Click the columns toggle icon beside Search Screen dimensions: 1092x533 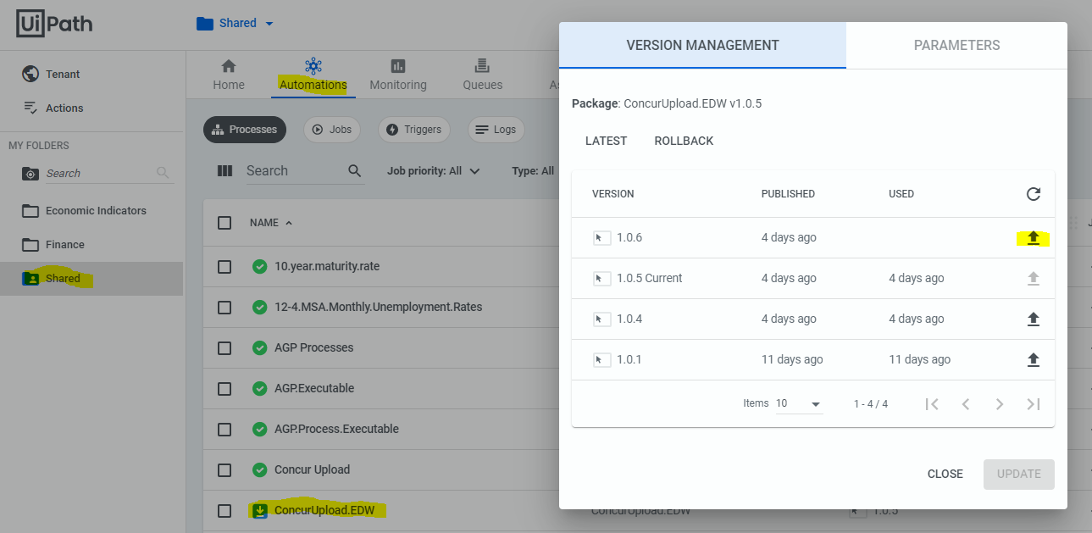coord(224,170)
